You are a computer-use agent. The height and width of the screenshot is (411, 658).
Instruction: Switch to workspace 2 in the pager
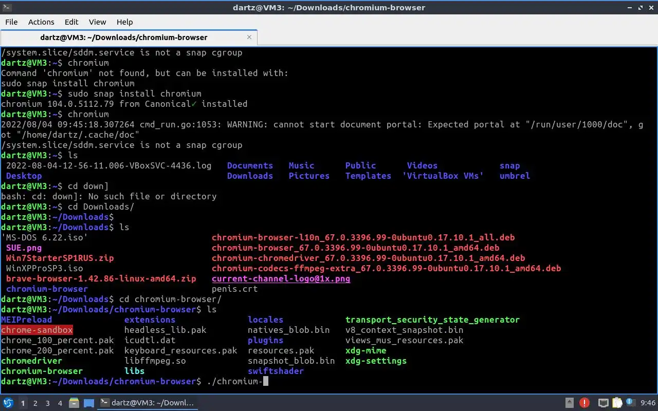35,403
